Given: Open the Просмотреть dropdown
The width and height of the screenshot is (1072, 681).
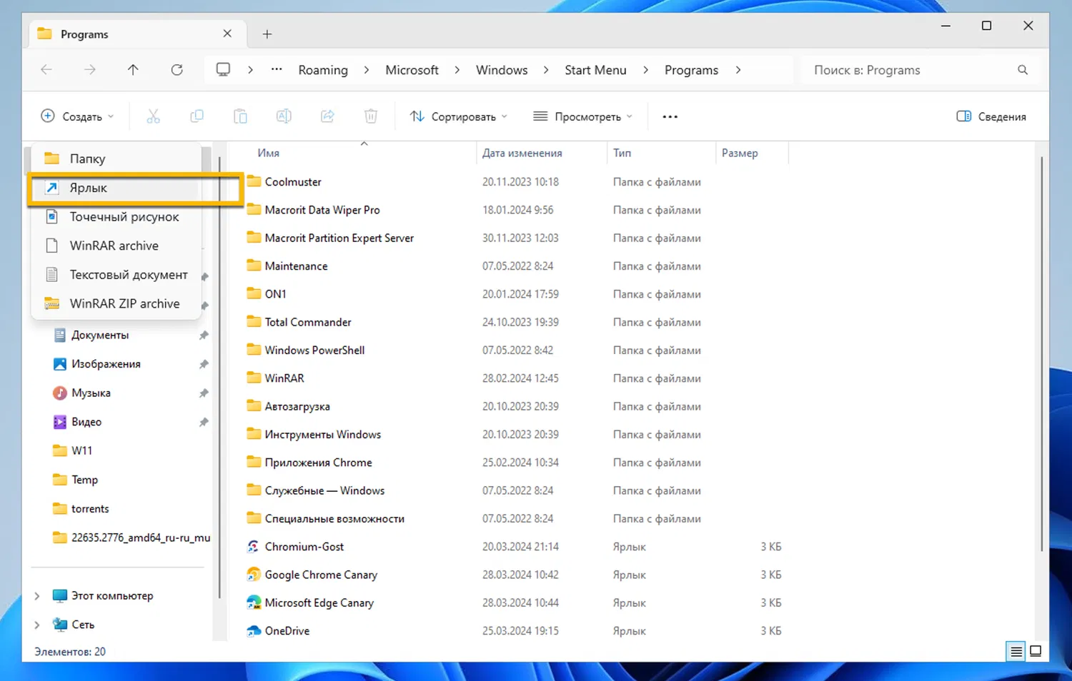Looking at the screenshot, I should 582,116.
